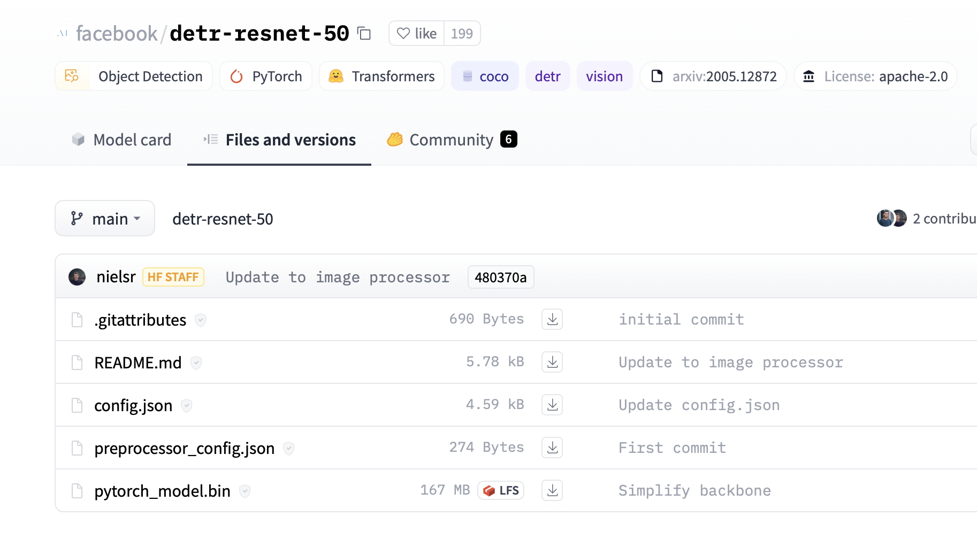Click the pytorch_model.bin security shield icon
This screenshot has height=555, width=977.
tap(245, 491)
